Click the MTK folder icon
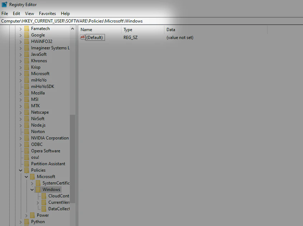Image resolution: width=303 pixels, height=226 pixels. pos(27,106)
